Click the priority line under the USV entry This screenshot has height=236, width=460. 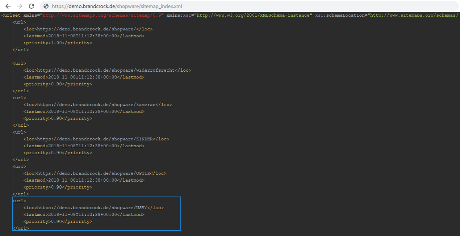58,222
